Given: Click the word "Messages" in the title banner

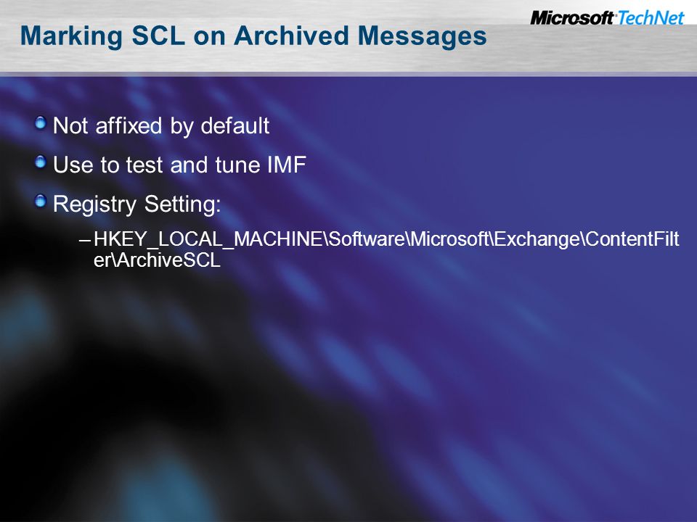Looking at the screenshot, I should point(422,37).
